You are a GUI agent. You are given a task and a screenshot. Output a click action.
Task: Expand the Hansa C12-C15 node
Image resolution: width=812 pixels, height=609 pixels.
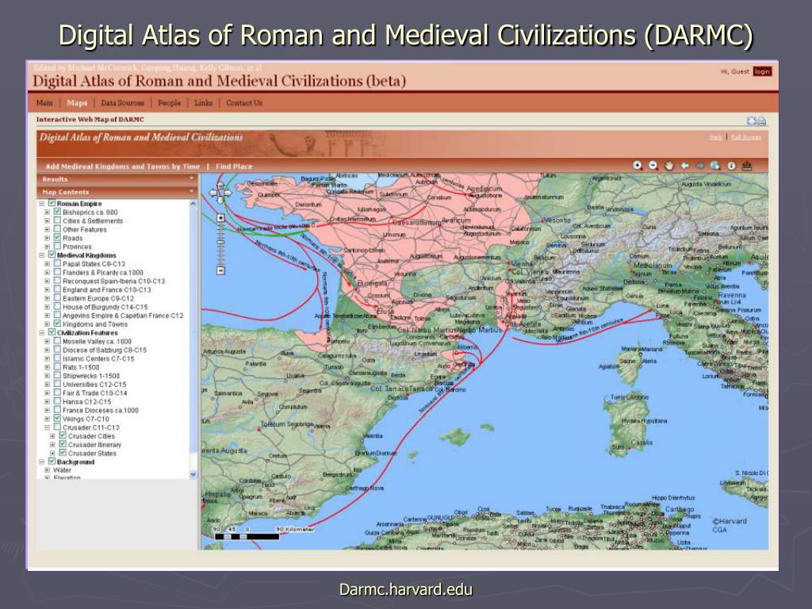[x=47, y=401]
